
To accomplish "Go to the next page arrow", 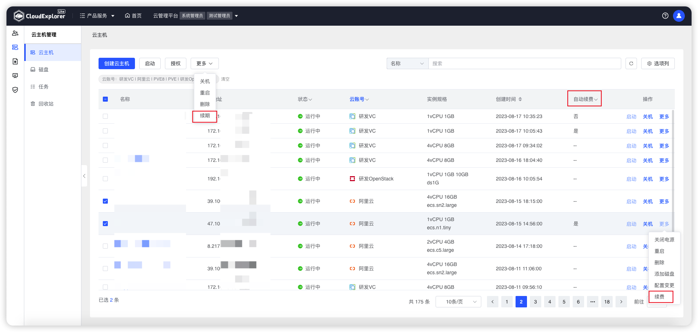I will [621, 302].
